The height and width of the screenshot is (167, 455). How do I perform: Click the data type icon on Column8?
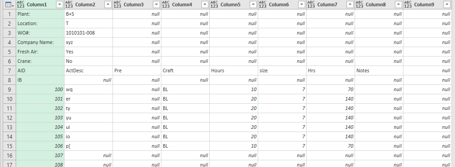click(360, 4)
